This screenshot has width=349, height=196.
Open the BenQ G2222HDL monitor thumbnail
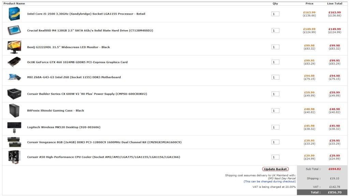(x=14, y=47)
